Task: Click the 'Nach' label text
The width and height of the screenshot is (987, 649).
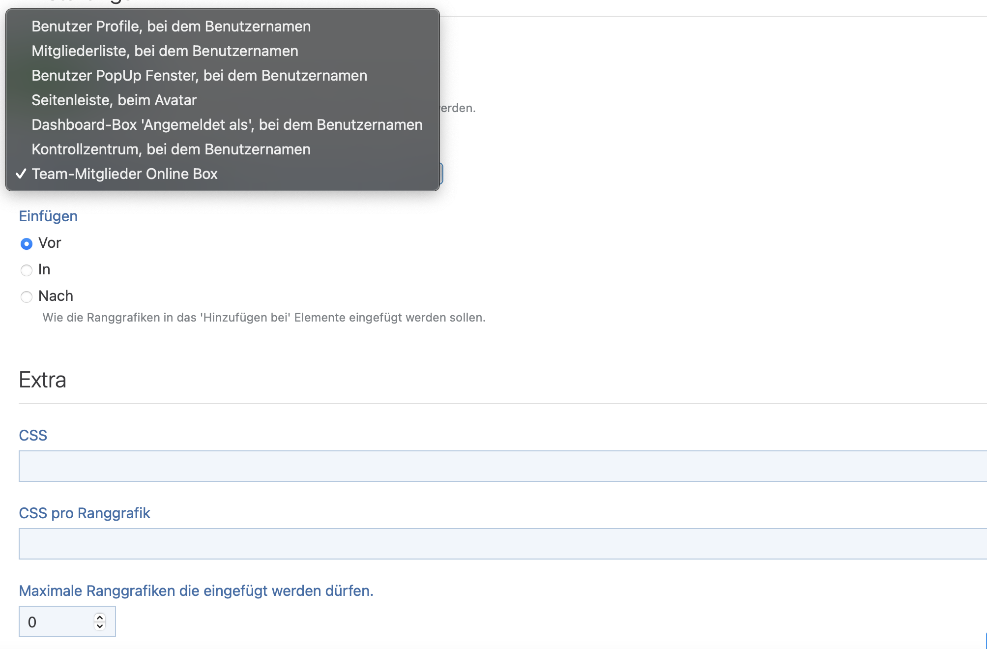Action: pos(56,296)
